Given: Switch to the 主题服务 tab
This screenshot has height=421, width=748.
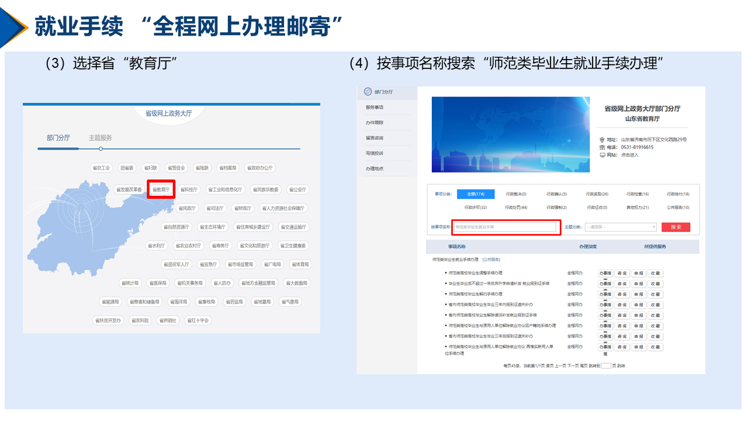Looking at the screenshot, I should 101,138.
